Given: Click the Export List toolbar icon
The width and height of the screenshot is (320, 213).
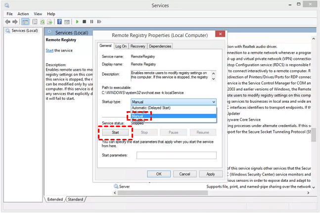Looking at the screenshot, I should [50, 22].
